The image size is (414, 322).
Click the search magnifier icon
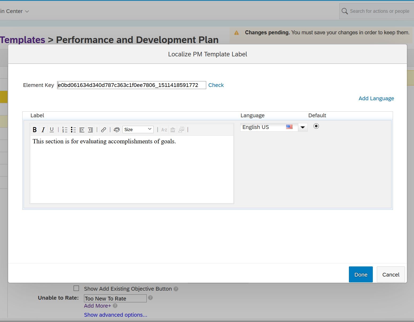pyautogui.click(x=345, y=11)
